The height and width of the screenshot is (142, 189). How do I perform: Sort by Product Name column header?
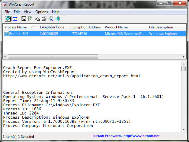tap(125, 27)
